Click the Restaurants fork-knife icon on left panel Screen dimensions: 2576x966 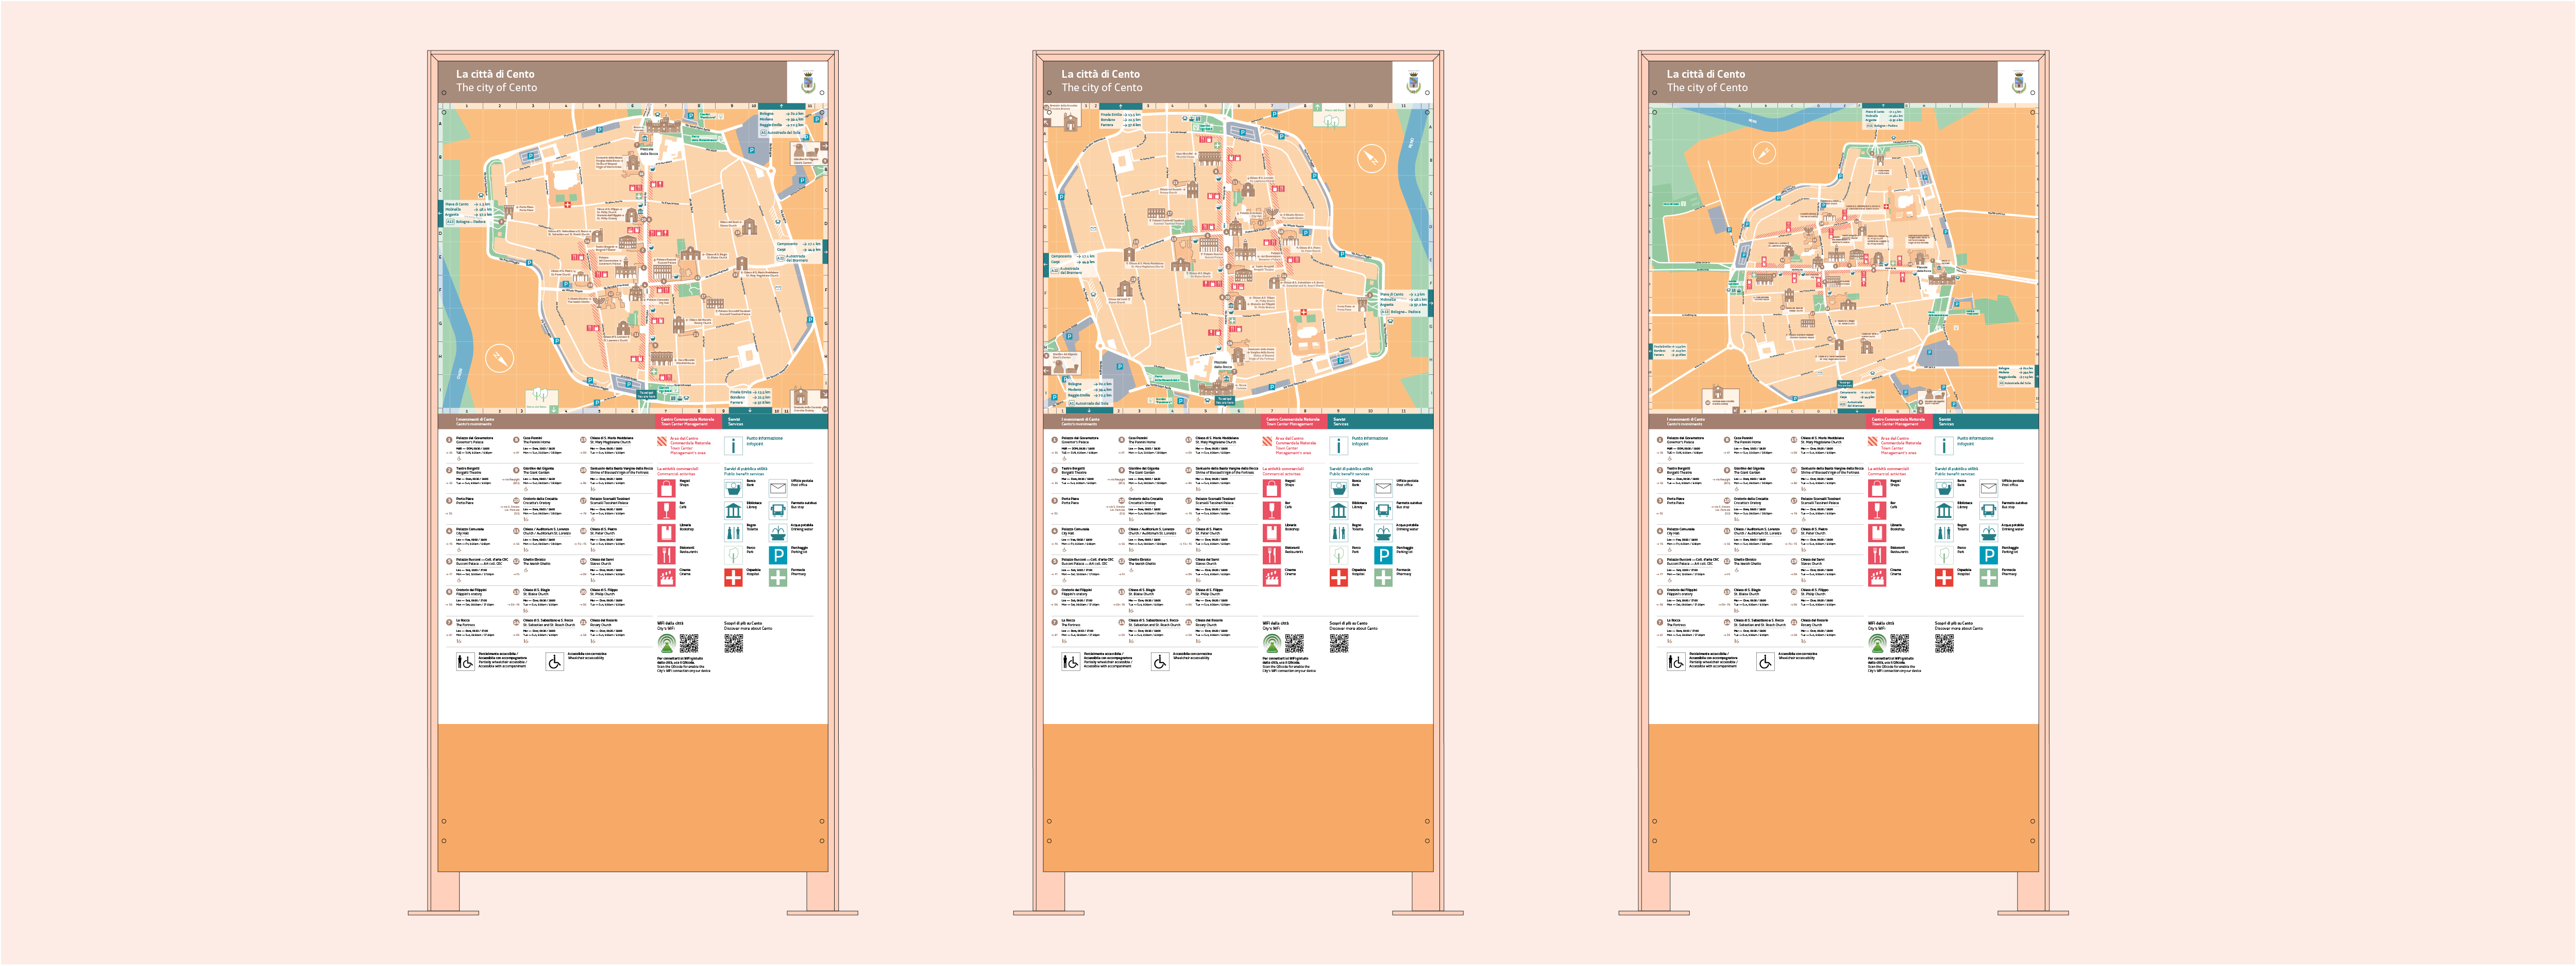pos(666,555)
